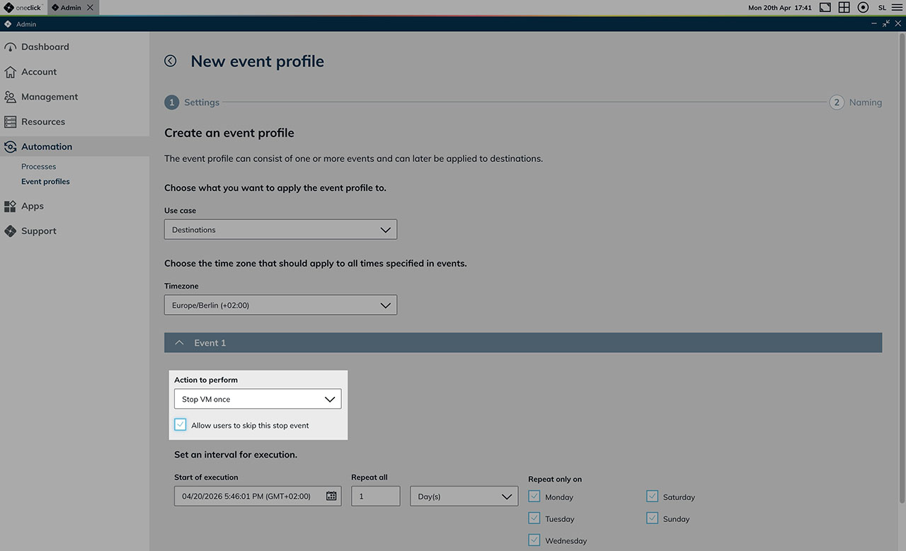Click the Repeat all number field
906x551 pixels.
(x=375, y=497)
